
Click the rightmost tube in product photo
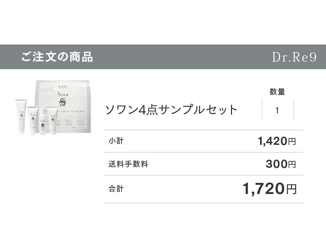tap(52, 120)
